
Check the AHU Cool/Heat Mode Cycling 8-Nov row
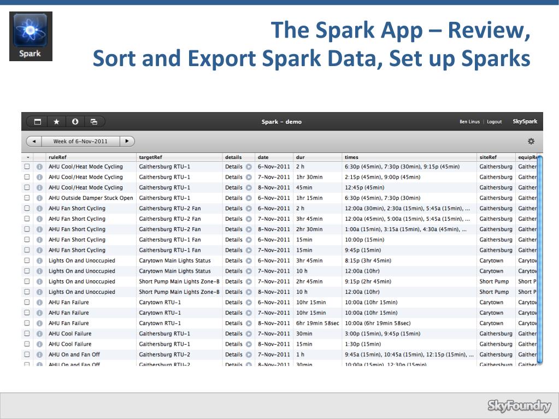[27, 187]
